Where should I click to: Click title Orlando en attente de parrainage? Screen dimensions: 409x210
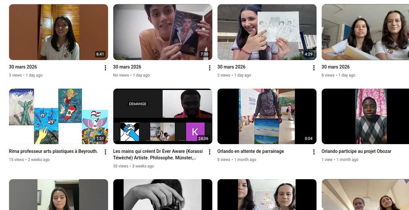click(x=250, y=151)
